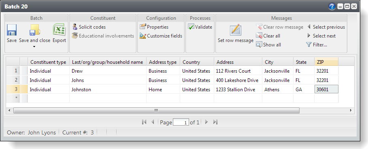The height and width of the screenshot is (149, 368).
Task: Click the horizontal scrollbar thumb
Action: 156,110
